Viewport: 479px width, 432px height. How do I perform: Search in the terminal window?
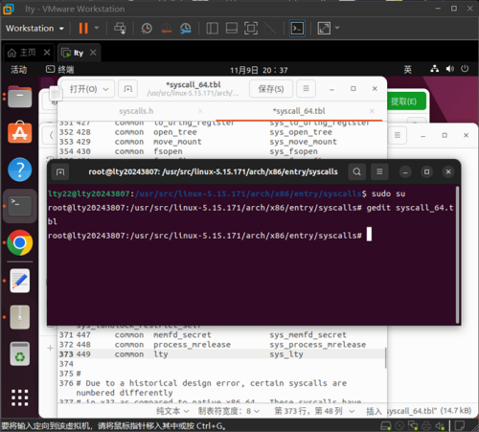click(x=357, y=171)
